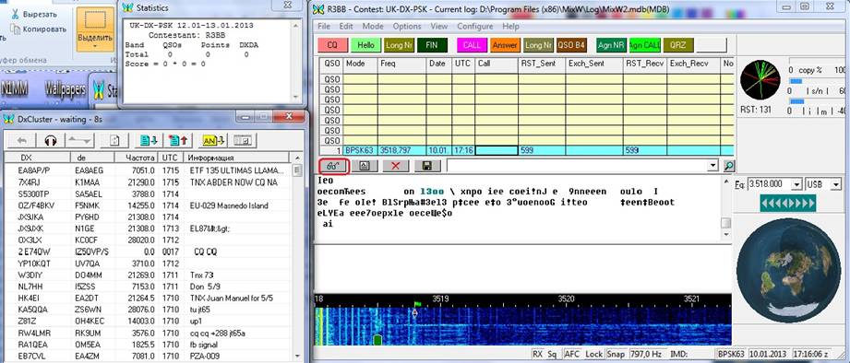Click the binoculars lookup icon under log
The image size is (850, 363).
(333, 166)
